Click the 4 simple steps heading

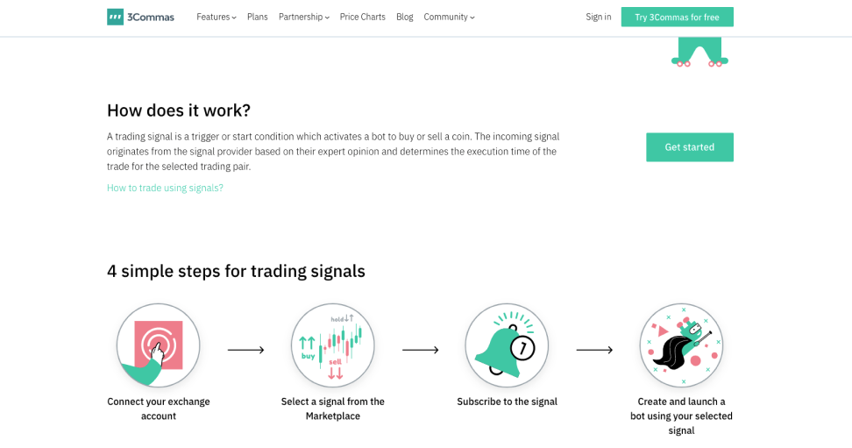point(236,271)
